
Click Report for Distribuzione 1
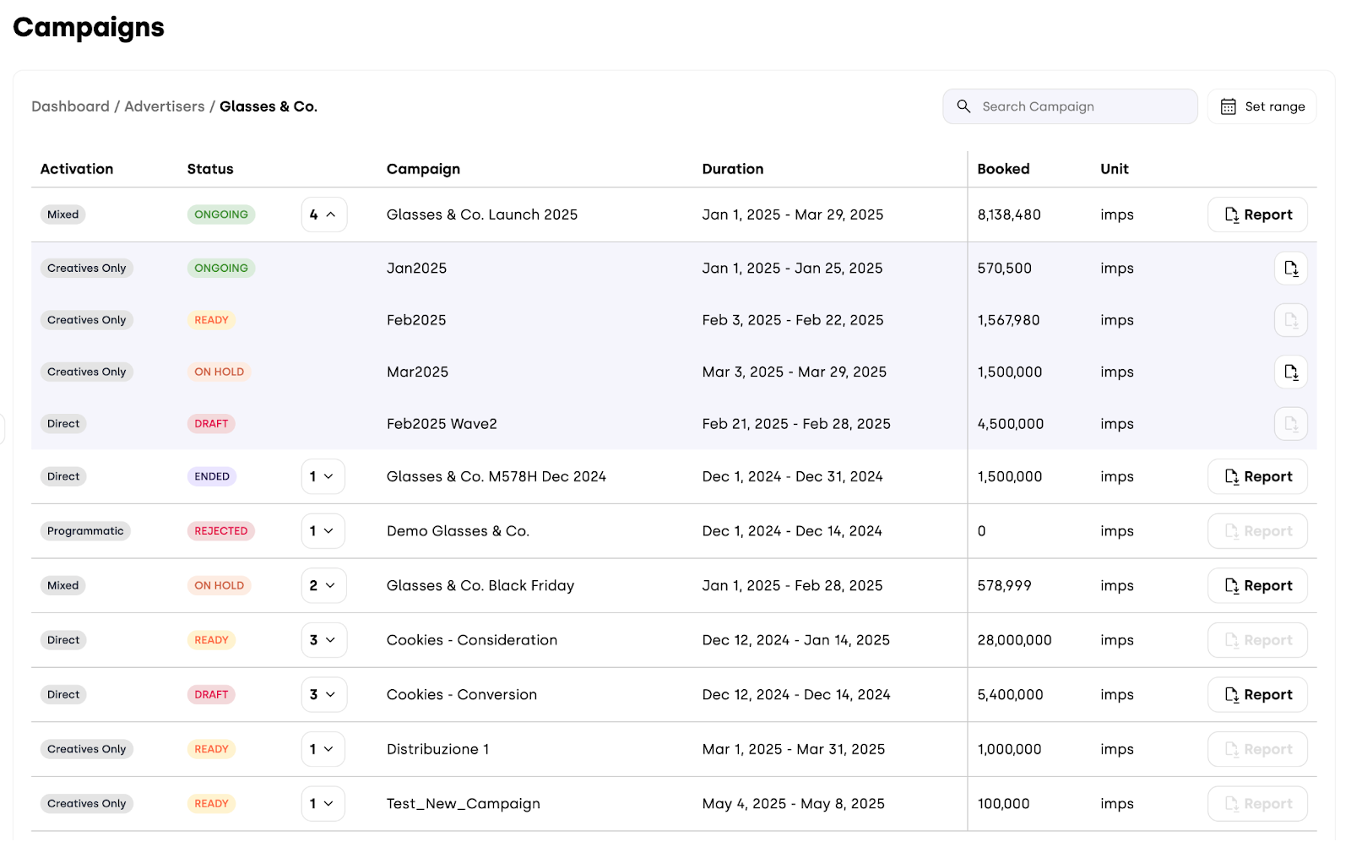(1257, 749)
